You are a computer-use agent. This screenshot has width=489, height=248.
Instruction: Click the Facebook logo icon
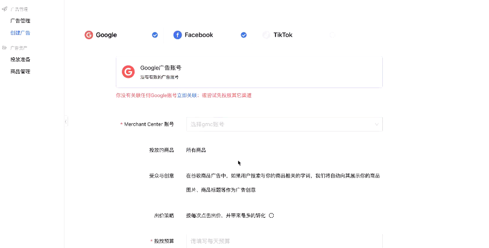pos(177,35)
